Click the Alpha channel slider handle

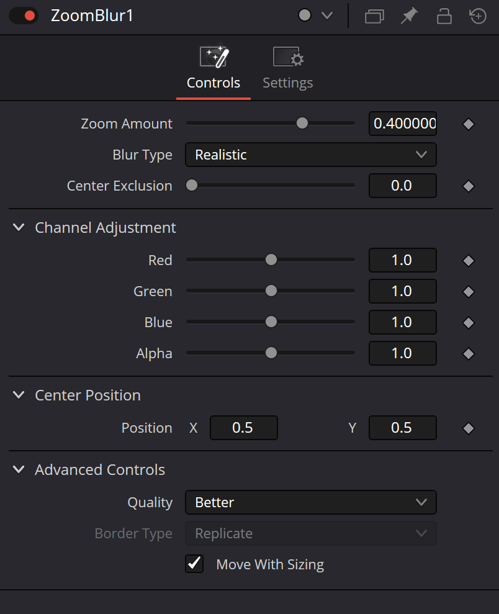click(x=271, y=353)
